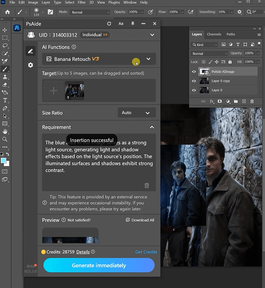This screenshot has width=265, height=288.
Task: Click the background color swatch
Action: click(x=7, y=164)
